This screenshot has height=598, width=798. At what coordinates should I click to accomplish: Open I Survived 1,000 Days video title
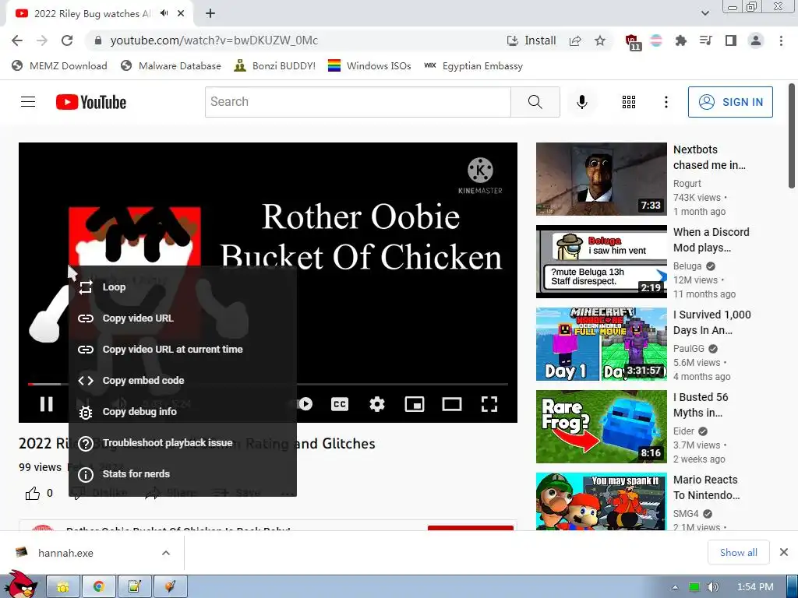[x=712, y=322]
